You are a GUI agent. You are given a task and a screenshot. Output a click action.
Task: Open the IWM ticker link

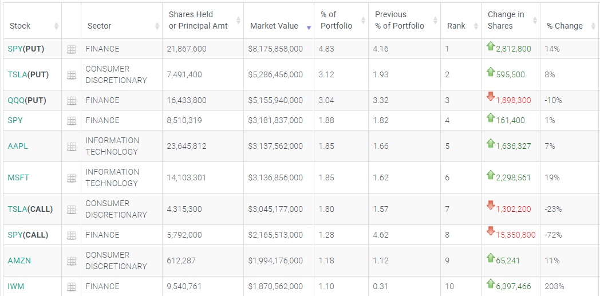[x=16, y=286]
